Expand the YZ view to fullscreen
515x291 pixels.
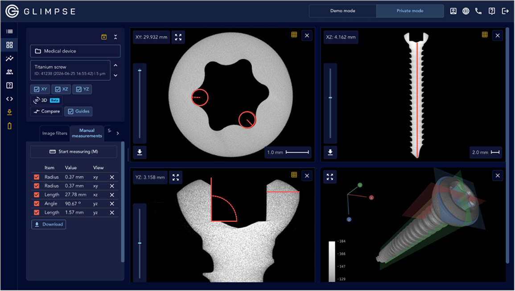176,177
